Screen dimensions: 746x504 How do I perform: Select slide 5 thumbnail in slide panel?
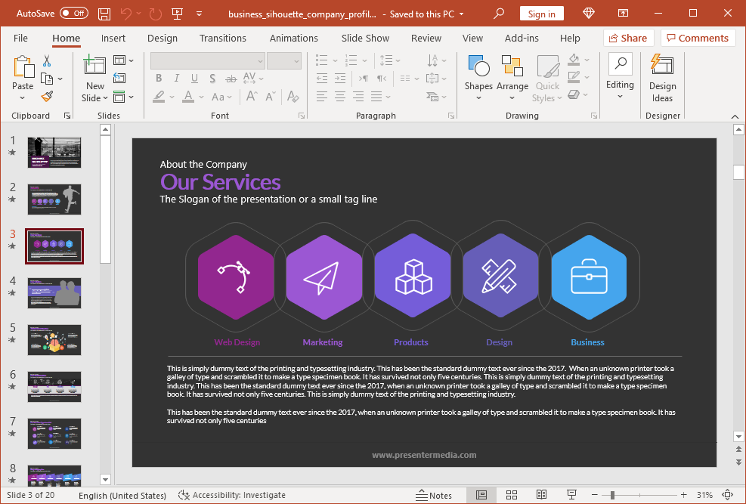coord(54,340)
